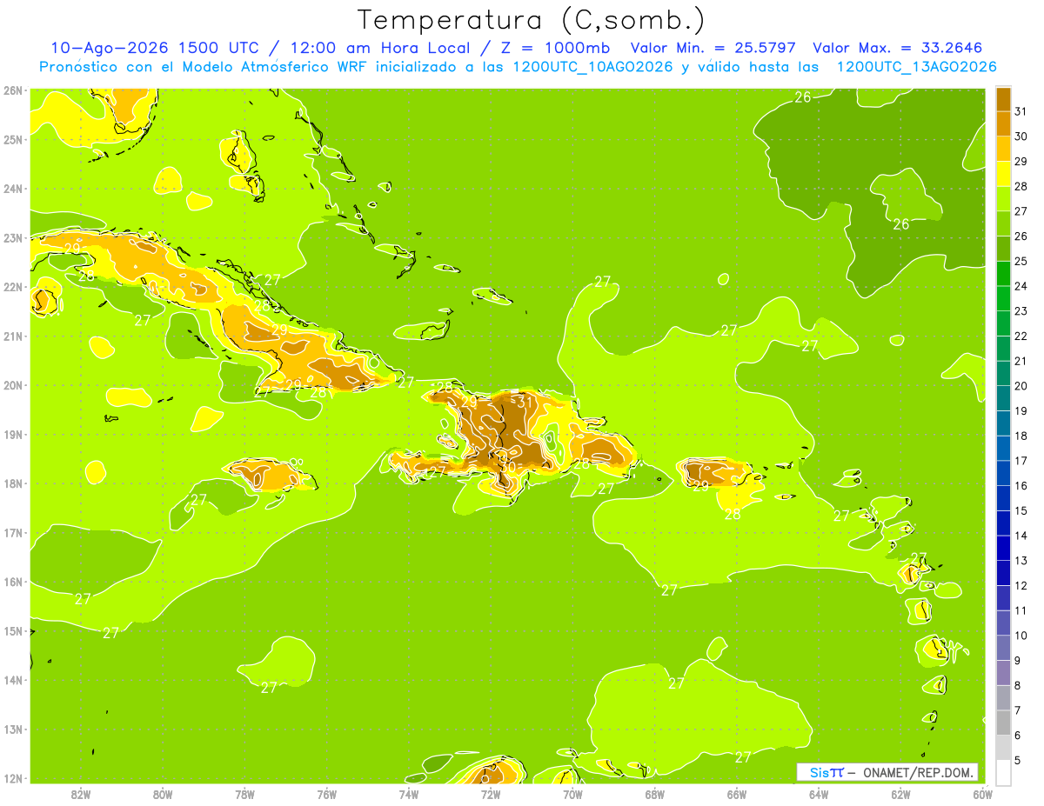Click the color scale value 20
The width and height of the screenshot is (1044, 806).
pyautogui.click(x=1022, y=386)
